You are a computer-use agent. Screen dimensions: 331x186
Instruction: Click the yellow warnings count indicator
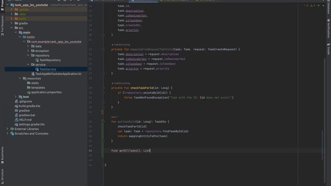[x=312, y=6]
